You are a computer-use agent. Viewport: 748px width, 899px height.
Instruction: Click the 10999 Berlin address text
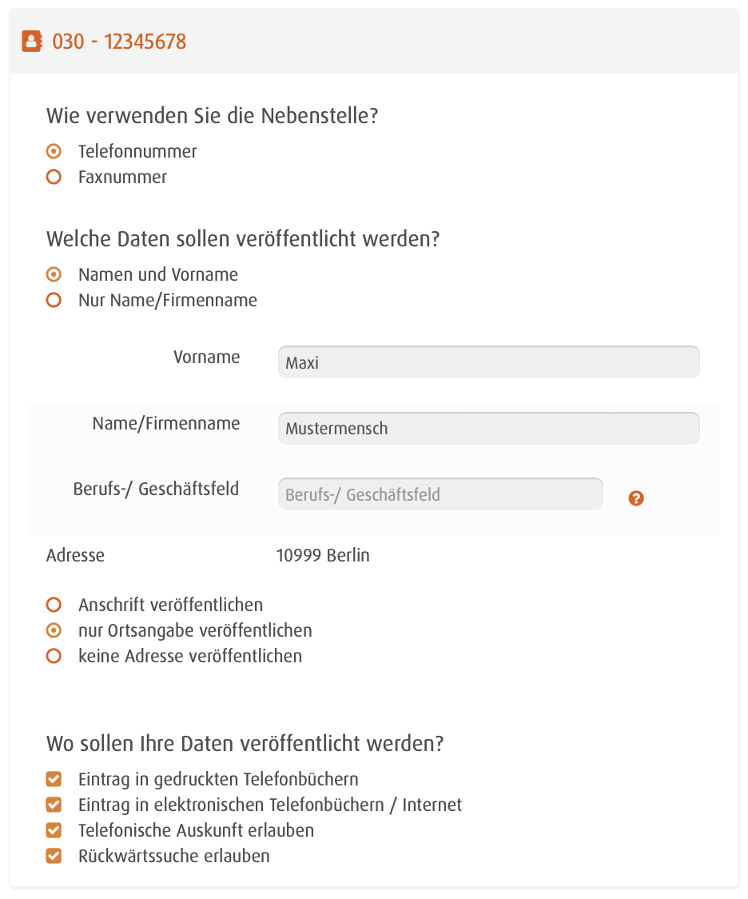pos(323,556)
